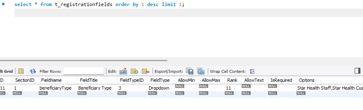Click in the Filter Rows input field
Viewport: 363px width, 110px height.
click(84, 71)
